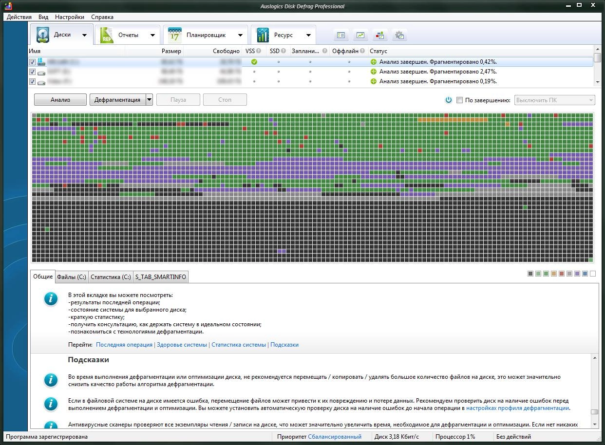605x445 pixels.
Task: Click the Планировщик calendar icon
Action: 175,35
